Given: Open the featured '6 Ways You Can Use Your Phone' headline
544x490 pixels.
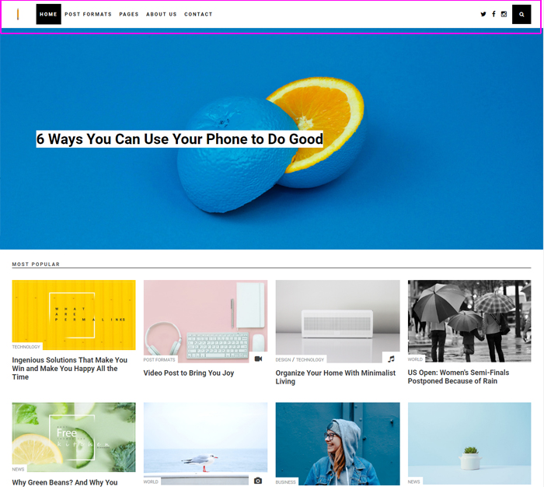Looking at the screenshot, I should tap(180, 139).
